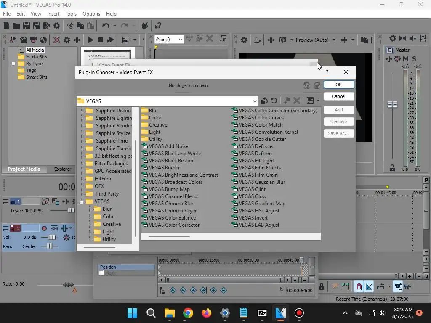
Task: Click the dialog help question mark
Action: click(x=327, y=72)
